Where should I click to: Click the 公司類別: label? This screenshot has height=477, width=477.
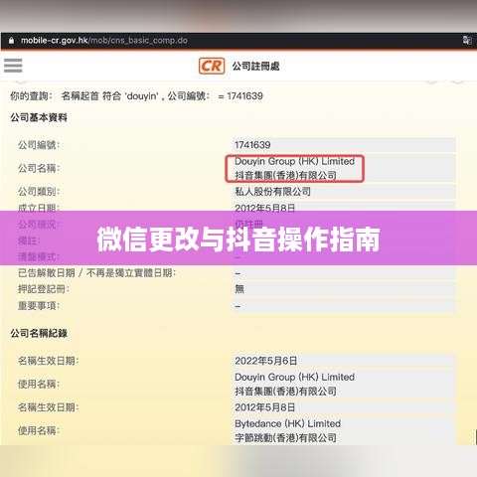click(39, 191)
